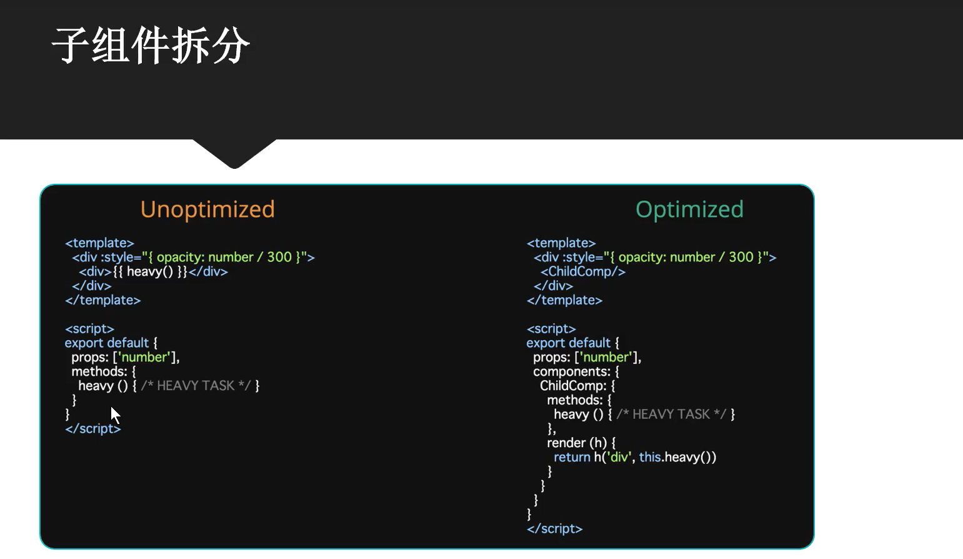Click the orange Unoptimized heading

click(207, 209)
